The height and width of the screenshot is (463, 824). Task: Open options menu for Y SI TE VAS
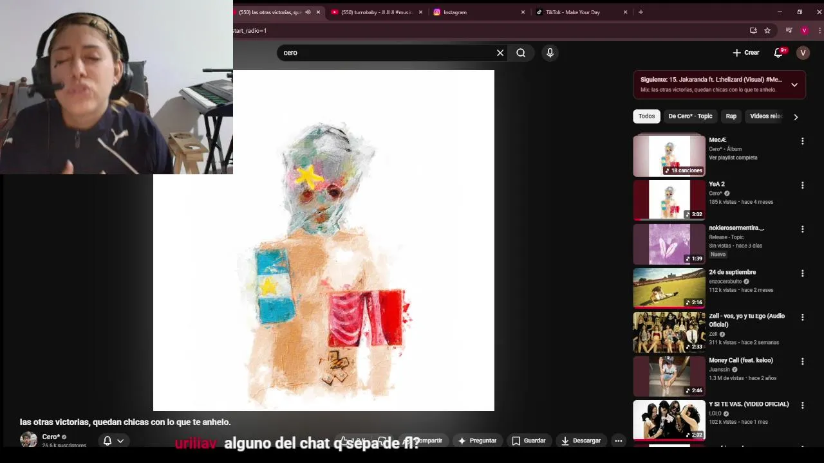[x=802, y=405]
